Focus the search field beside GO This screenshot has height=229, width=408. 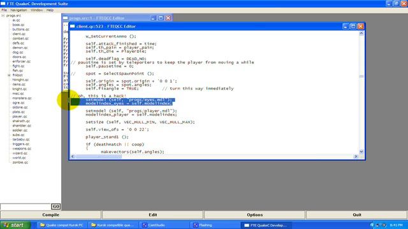click(x=25, y=207)
